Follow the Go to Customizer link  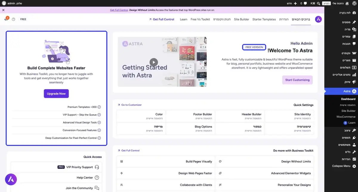coord(130,105)
